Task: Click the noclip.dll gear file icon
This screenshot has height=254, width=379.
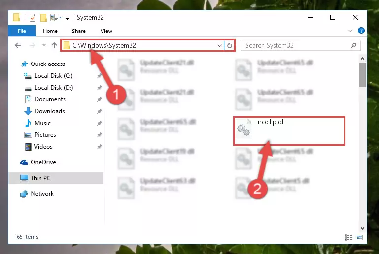Action: click(243, 129)
